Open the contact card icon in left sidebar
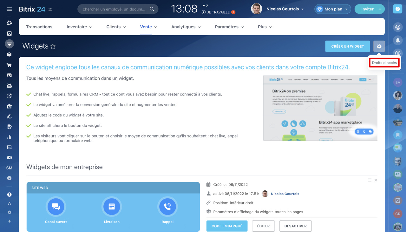This screenshot has width=406, height=232. (9, 75)
